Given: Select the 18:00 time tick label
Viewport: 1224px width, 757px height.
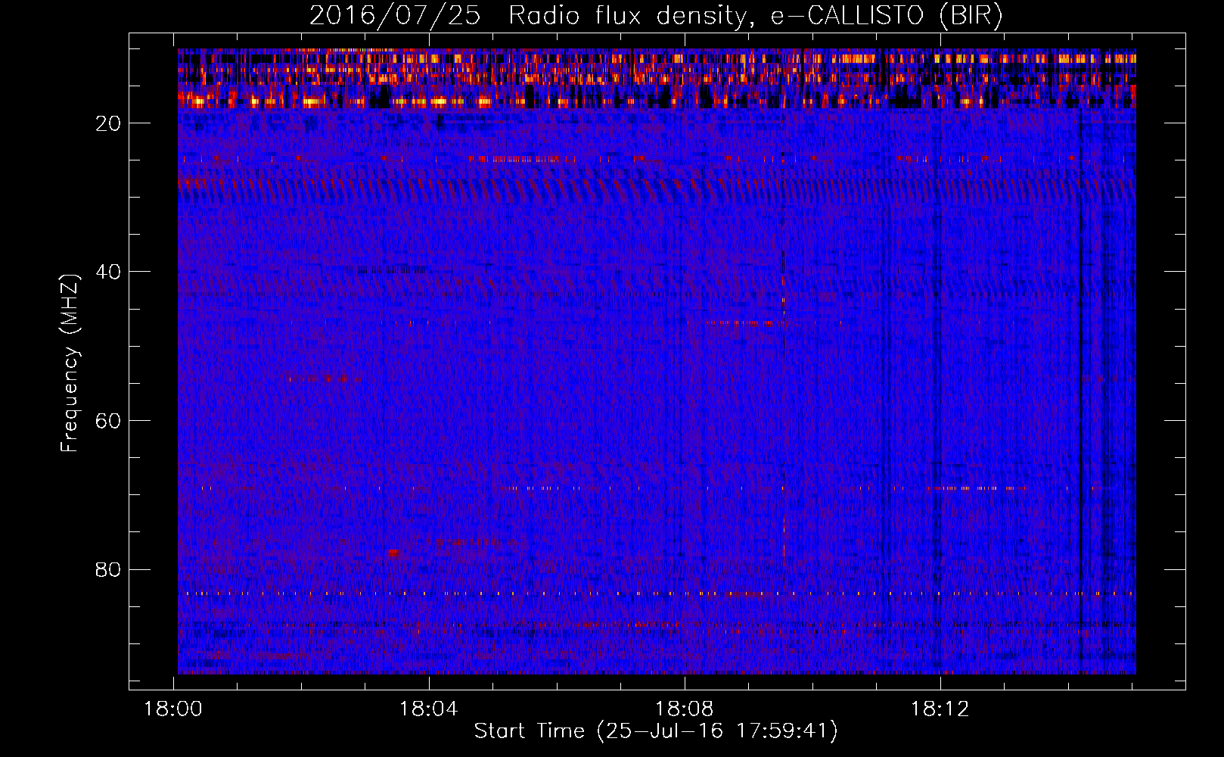Looking at the screenshot, I should pyautogui.click(x=174, y=709).
